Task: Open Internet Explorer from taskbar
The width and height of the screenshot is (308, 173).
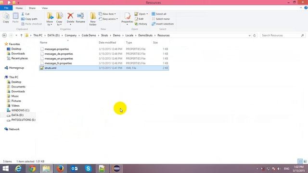Action: [18, 169]
